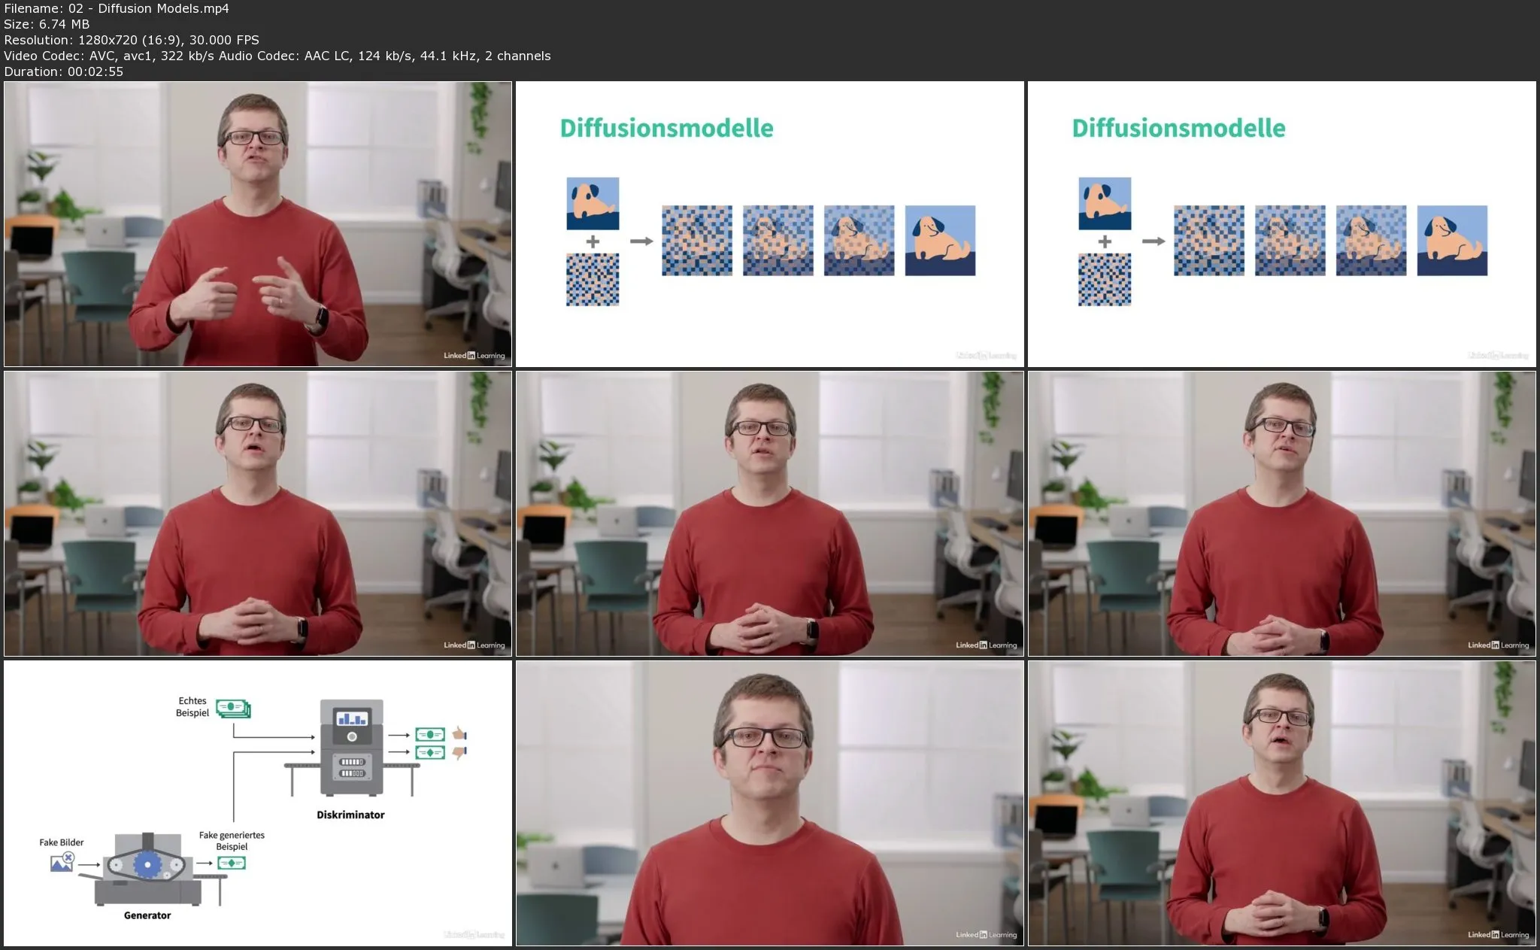Select the top-left presenter gesturing thumbnail

coord(258,224)
